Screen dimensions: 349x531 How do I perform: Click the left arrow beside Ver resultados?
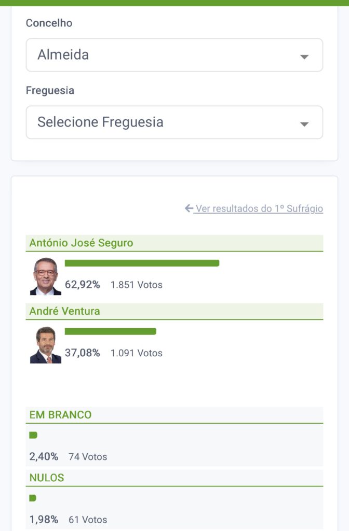(x=189, y=208)
